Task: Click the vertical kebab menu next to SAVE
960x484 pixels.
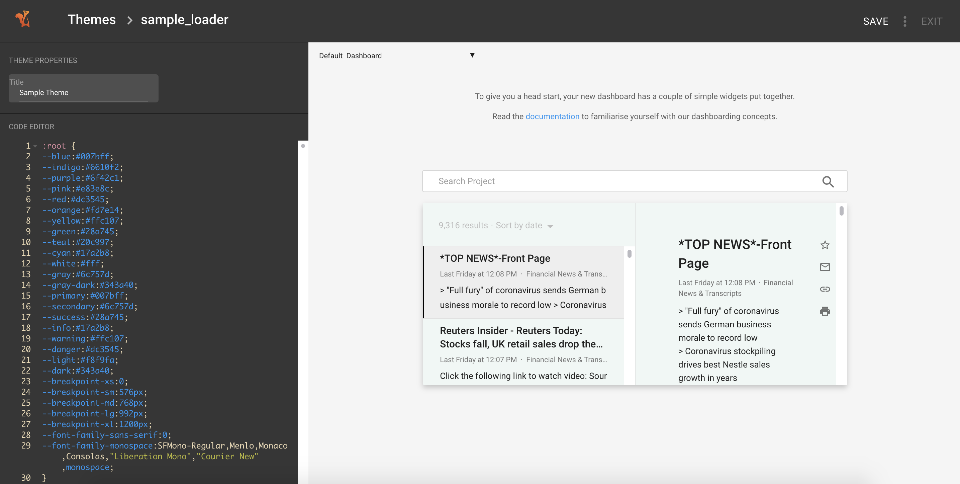Action: coord(905,21)
